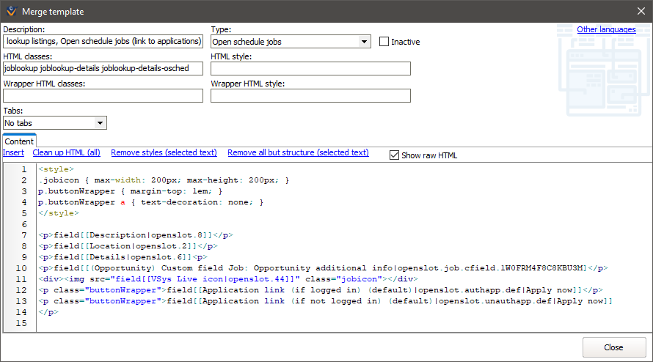Open the Tabs dropdown menu

[101, 123]
